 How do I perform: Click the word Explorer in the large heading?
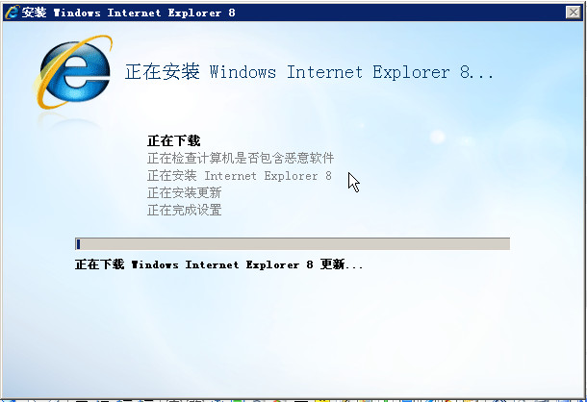[x=411, y=72]
